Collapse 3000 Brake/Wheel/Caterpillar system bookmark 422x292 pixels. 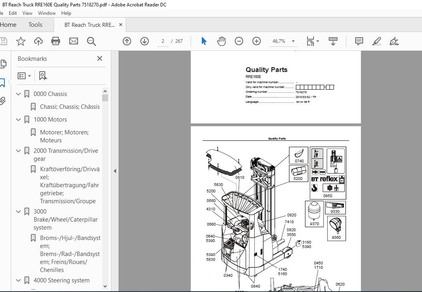coord(18,211)
